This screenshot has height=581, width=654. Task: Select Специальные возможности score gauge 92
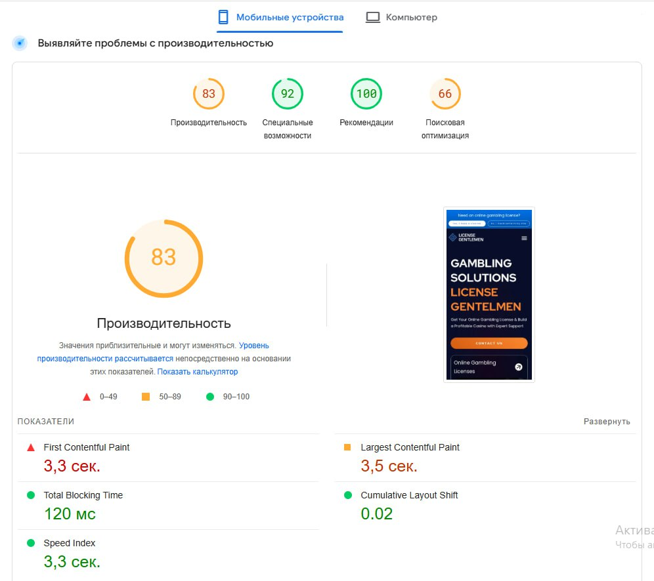point(288,94)
